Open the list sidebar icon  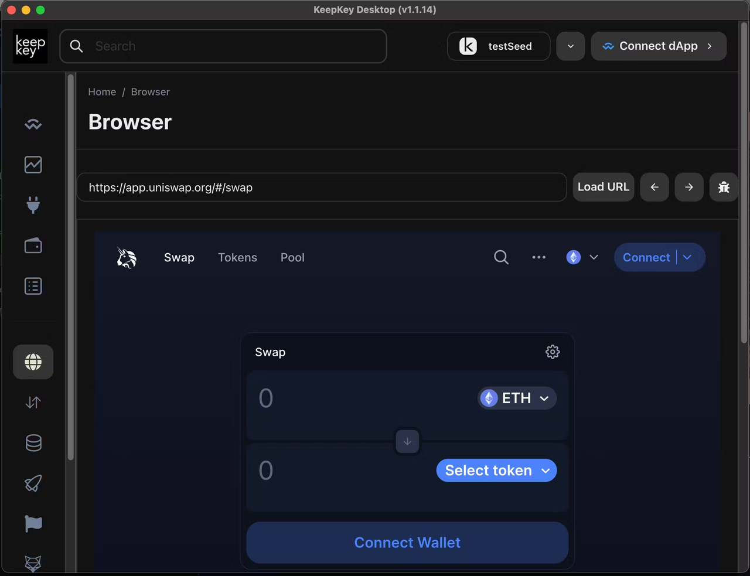[33, 286]
